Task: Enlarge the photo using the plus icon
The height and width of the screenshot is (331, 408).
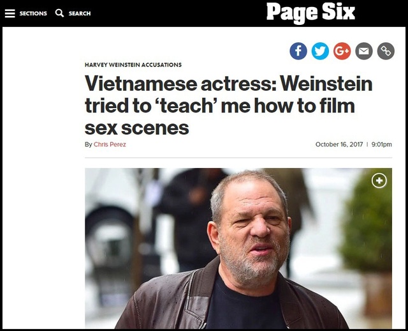Action: coord(379,181)
